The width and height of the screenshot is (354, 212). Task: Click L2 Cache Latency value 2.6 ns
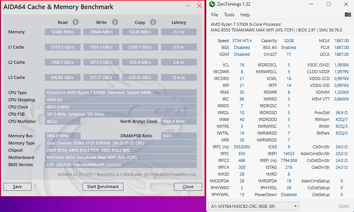tap(179, 62)
